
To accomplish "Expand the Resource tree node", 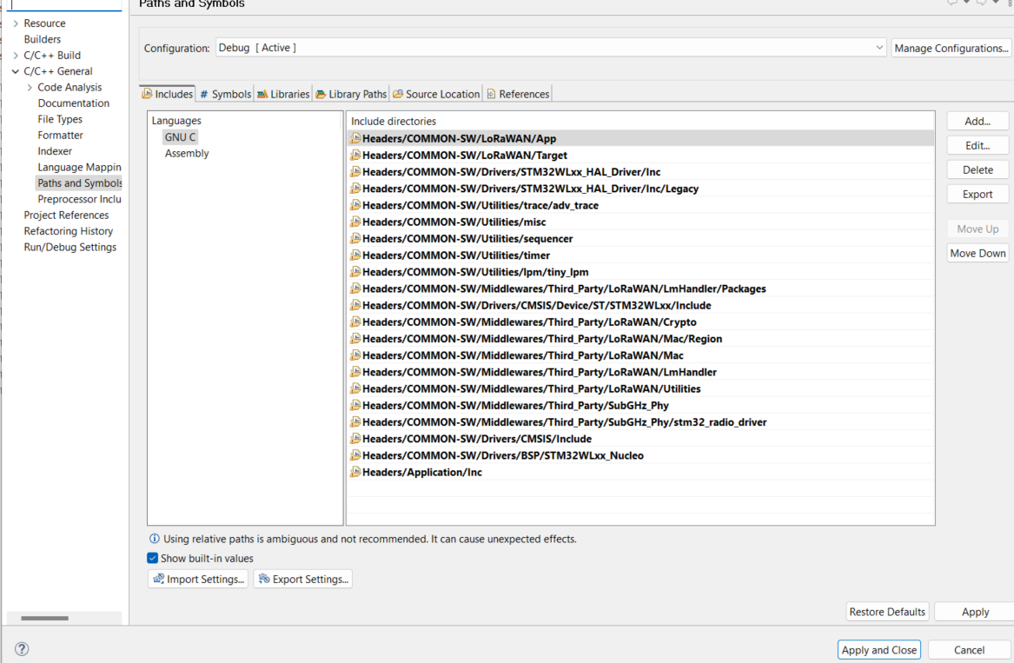I will (16, 23).
